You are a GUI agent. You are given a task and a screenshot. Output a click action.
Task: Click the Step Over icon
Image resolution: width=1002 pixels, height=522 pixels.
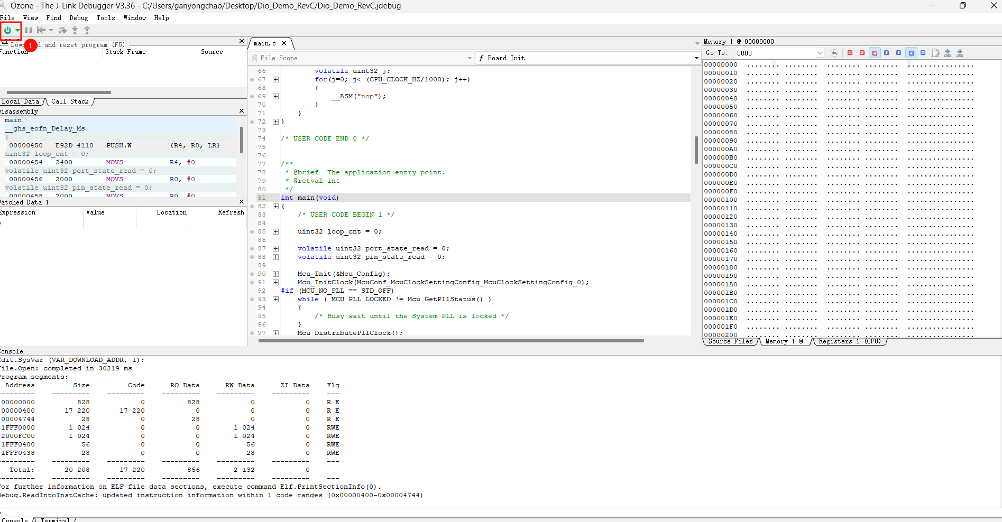[62, 30]
